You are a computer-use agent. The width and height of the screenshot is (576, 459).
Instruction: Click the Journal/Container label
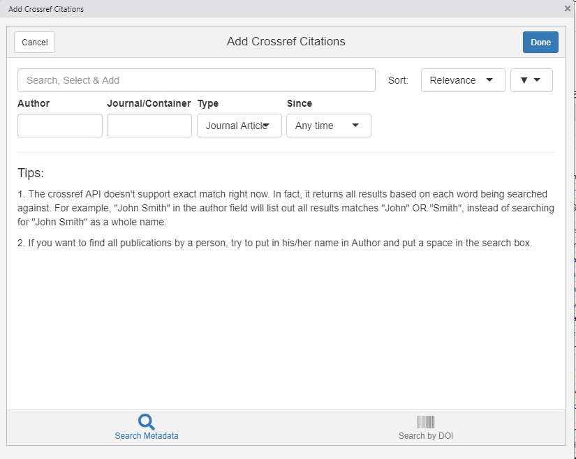pos(149,103)
